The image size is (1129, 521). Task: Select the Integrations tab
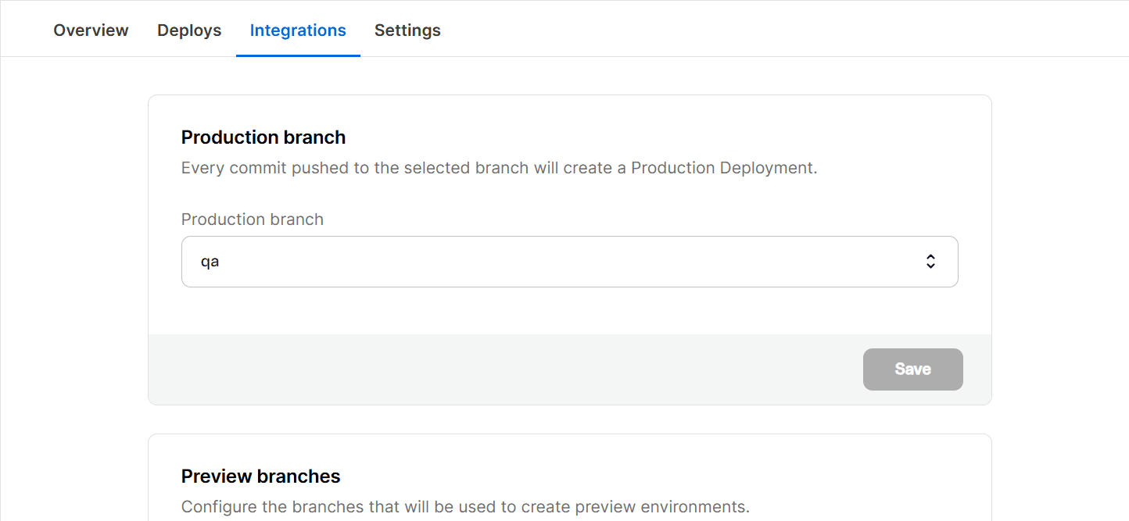point(298,30)
